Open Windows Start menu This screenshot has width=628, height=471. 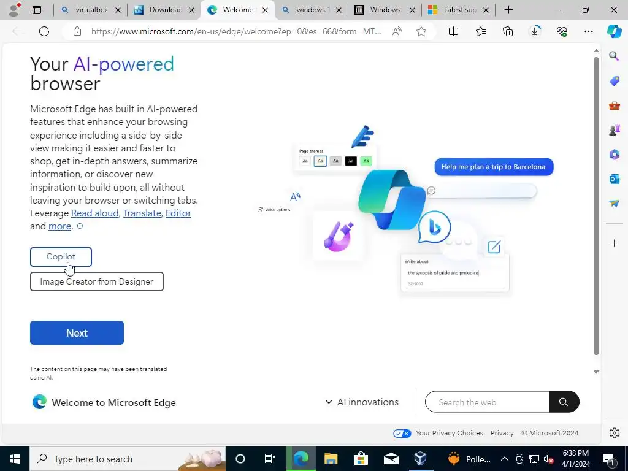click(15, 459)
